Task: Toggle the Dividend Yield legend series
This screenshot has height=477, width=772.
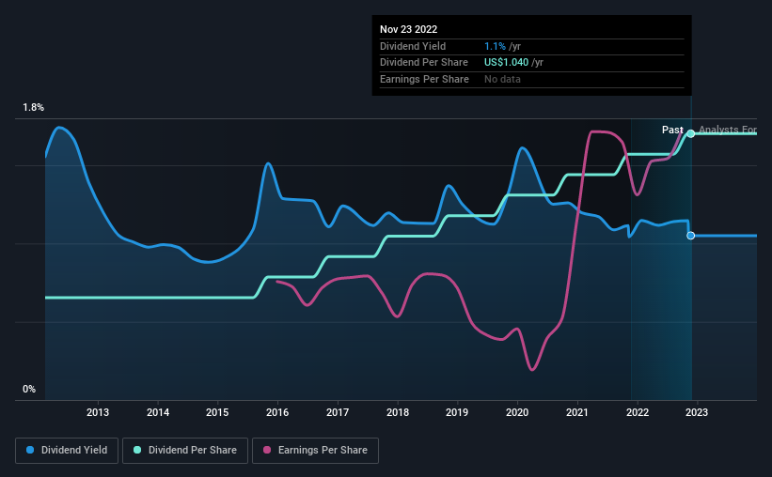Action: (66, 451)
